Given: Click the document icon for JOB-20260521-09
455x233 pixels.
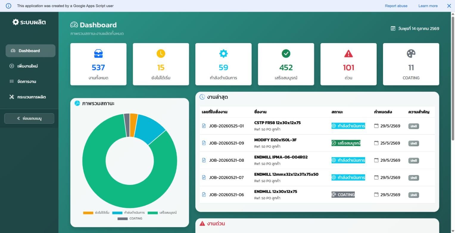Looking at the screenshot, I should click(204, 143).
